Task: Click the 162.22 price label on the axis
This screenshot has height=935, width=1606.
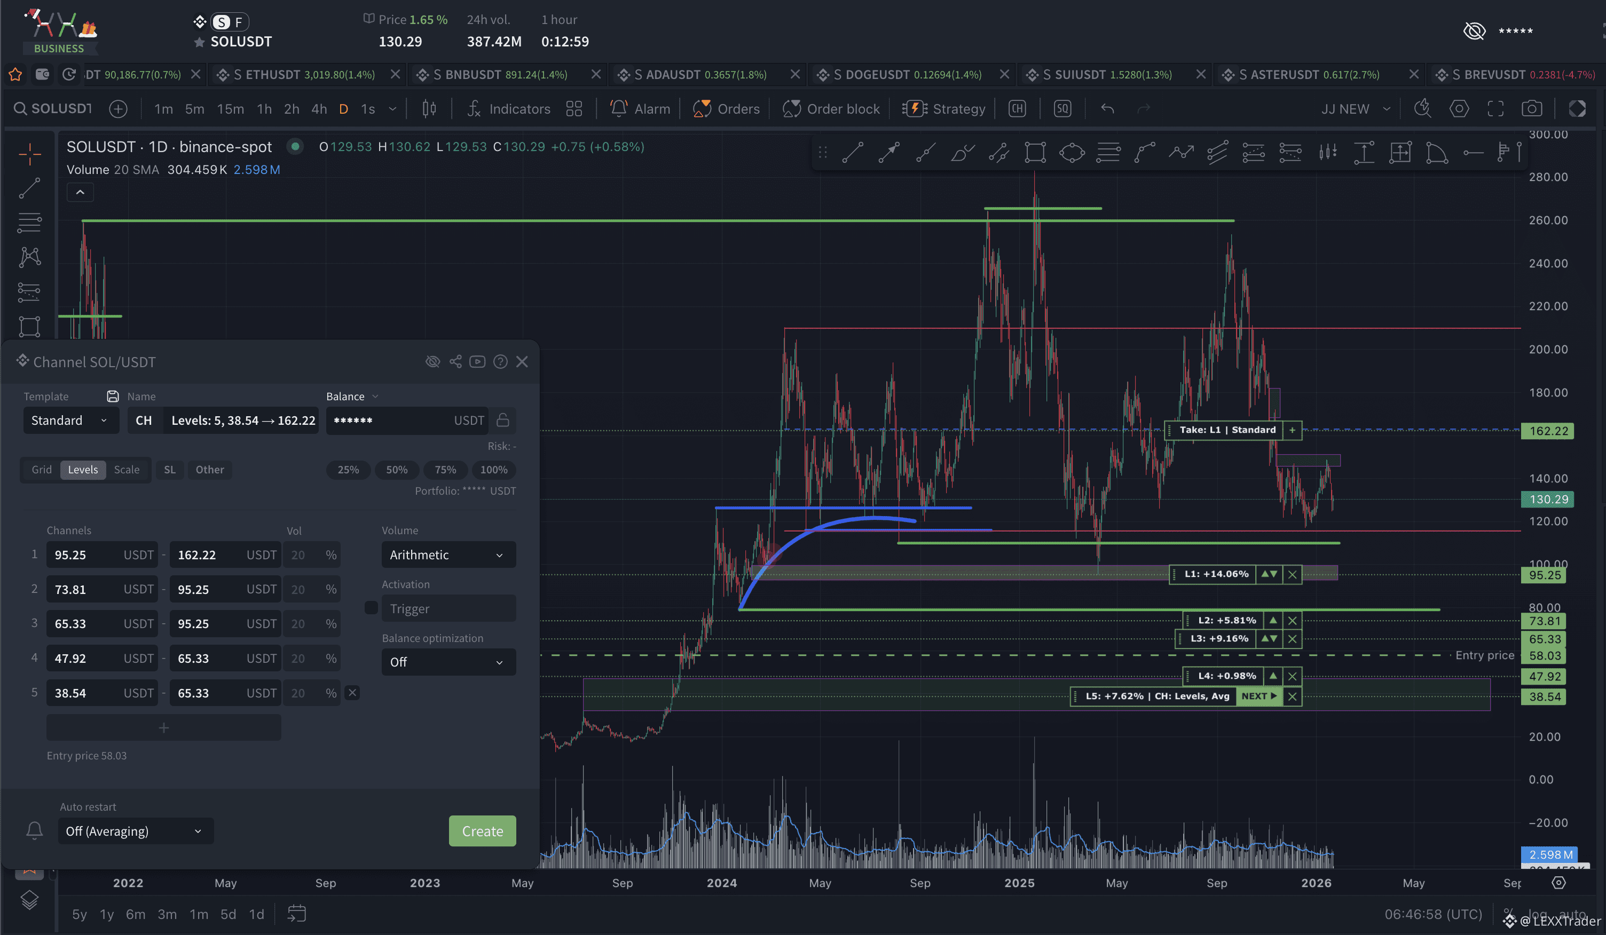Action: (1547, 431)
